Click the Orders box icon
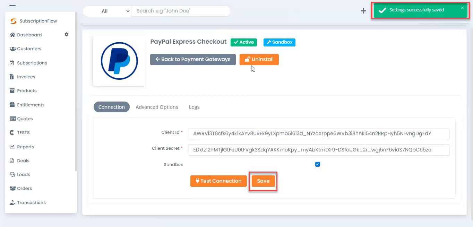473x227 pixels. [12, 188]
